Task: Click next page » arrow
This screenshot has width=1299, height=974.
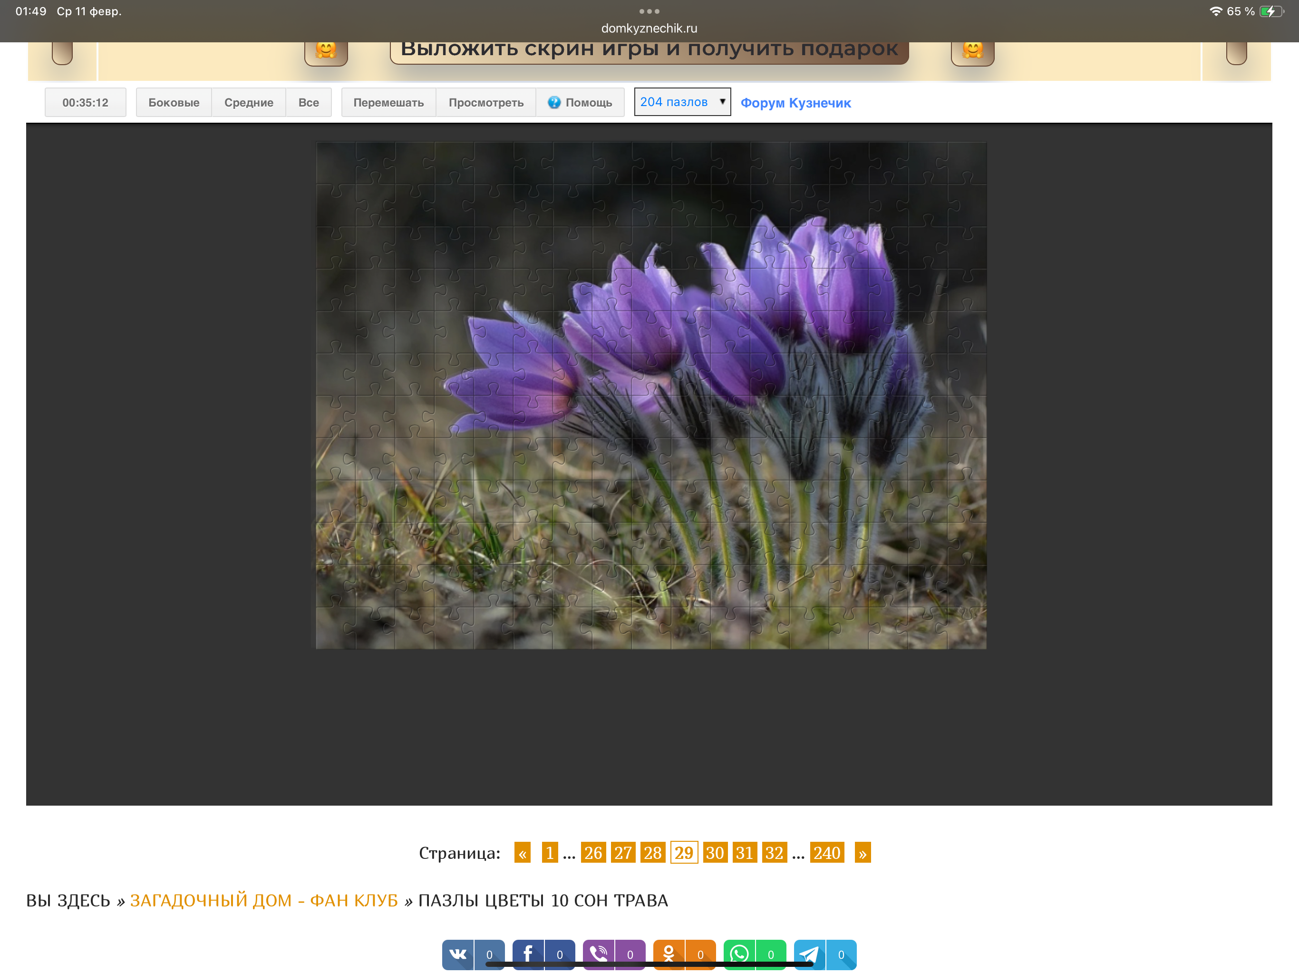Action: [x=862, y=852]
